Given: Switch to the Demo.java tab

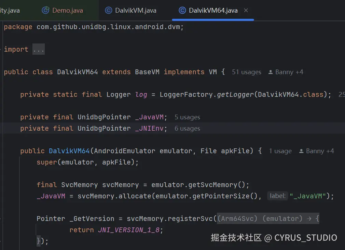Looking at the screenshot, I should pyautogui.click(x=63, y=10).
